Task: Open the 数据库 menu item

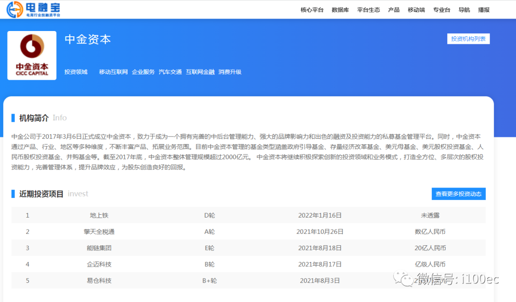Action: click(340, 10)
